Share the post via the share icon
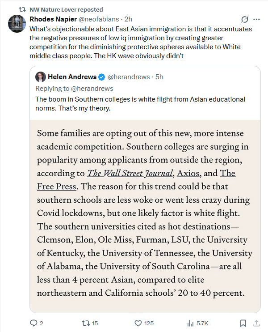This screenshot has width=268, height=332. (256, 323)
